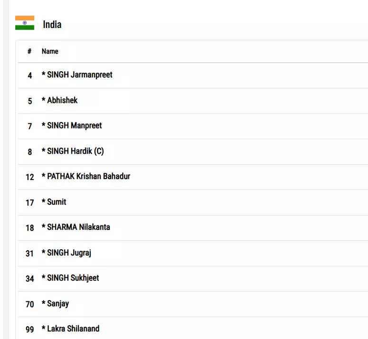The image size is (368, 339).
Task: Click jersey number 4
Action: 30,75
